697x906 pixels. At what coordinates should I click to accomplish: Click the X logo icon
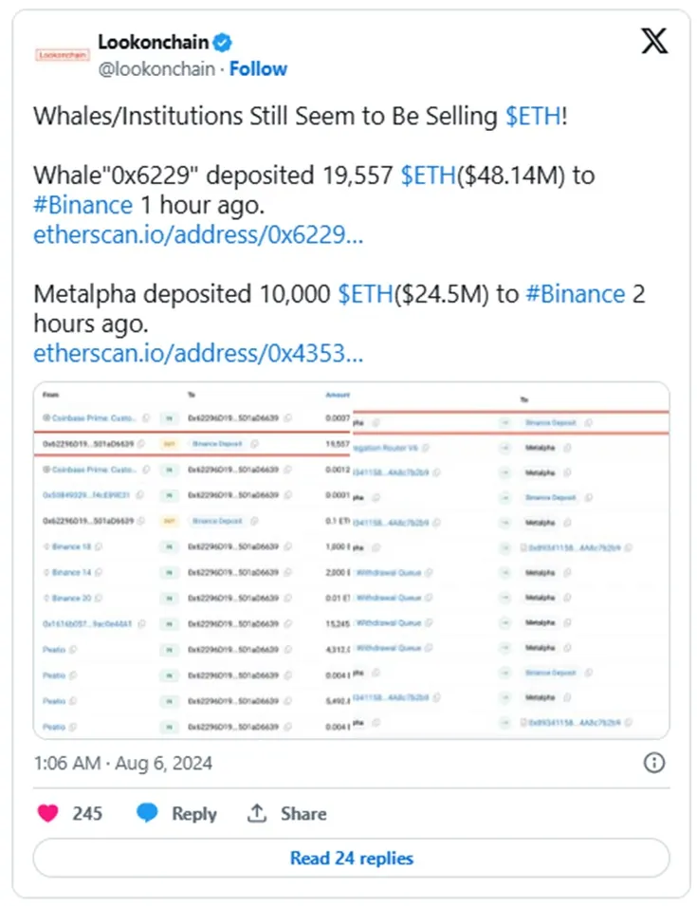click(x=654, y=43)
